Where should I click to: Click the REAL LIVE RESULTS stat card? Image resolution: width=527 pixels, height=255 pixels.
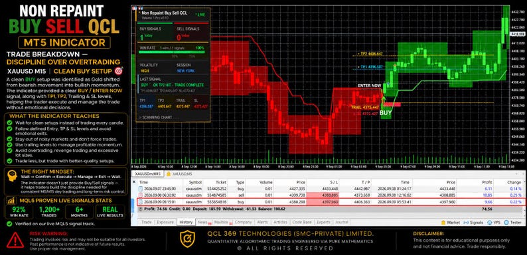(110, 212)
